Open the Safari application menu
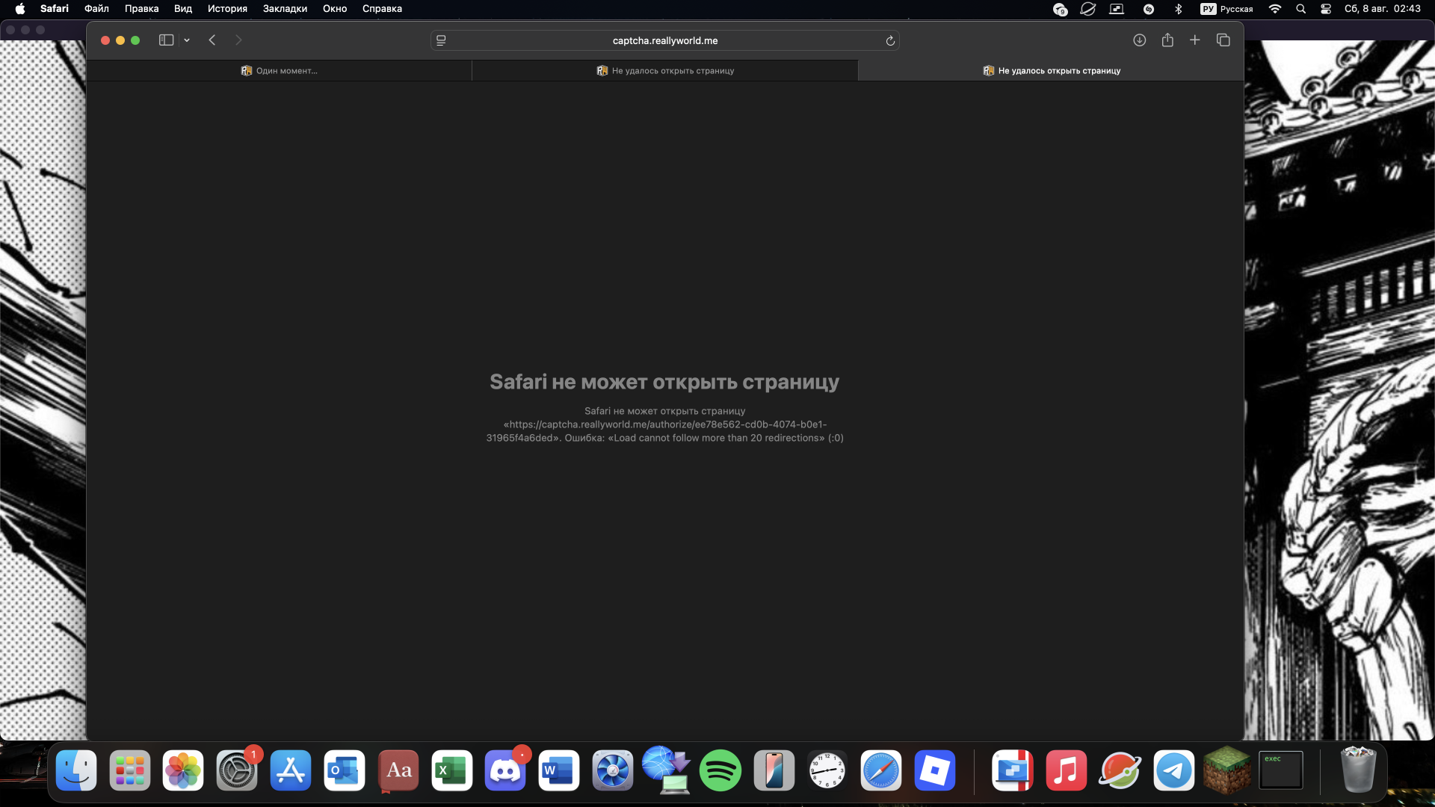 55,9
